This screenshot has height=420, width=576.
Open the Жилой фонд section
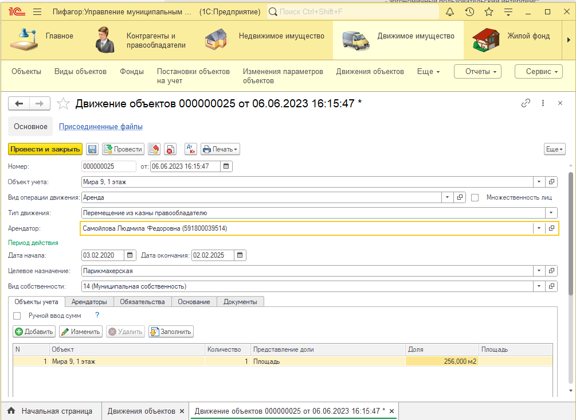pyautogui.click(x=511, y=40)
